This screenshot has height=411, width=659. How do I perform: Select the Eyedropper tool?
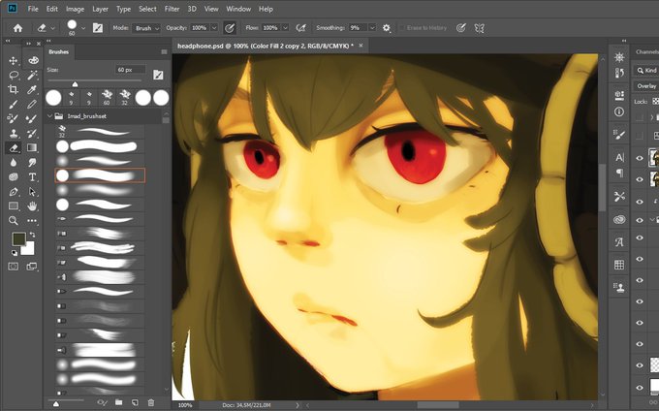pyautogui.click(x=32, y=89)
